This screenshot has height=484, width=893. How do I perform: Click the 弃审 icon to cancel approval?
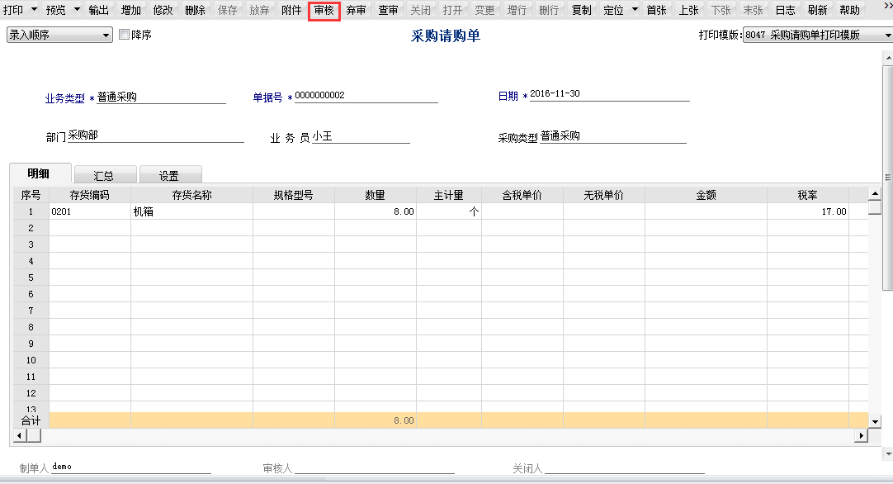356,12
